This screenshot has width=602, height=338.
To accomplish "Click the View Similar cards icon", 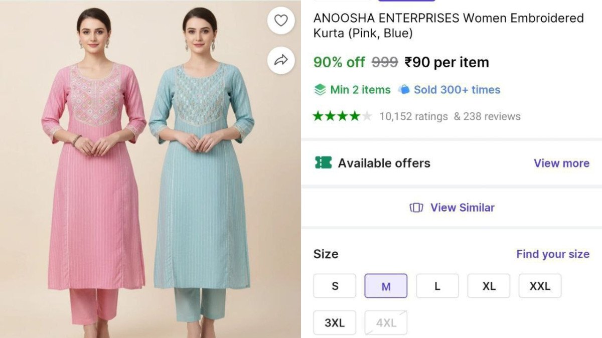I will click(x=416, y=208).
